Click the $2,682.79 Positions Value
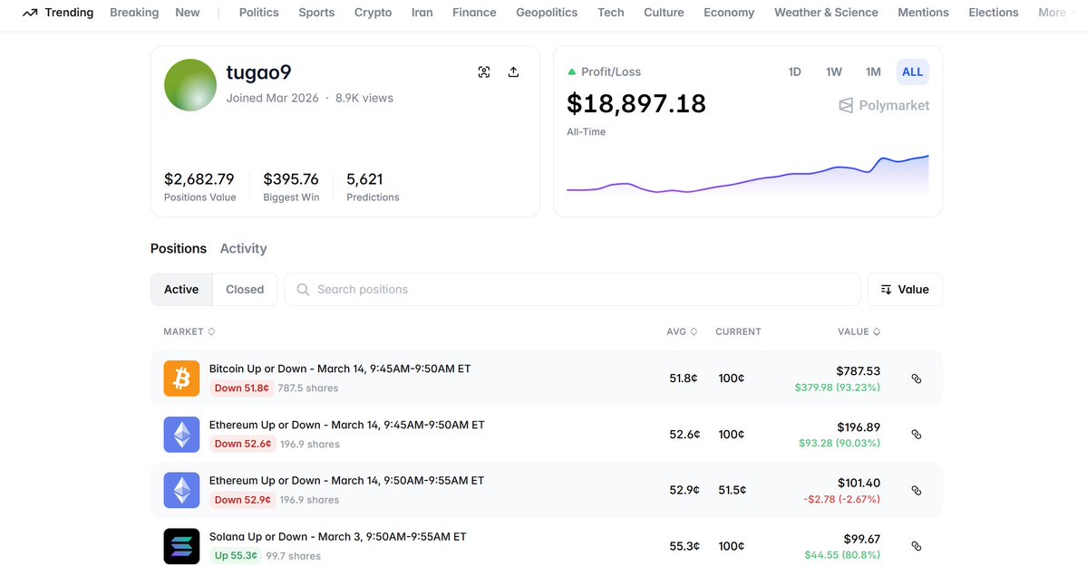Screen dimensions: 1087x566 tap(199, 178)
